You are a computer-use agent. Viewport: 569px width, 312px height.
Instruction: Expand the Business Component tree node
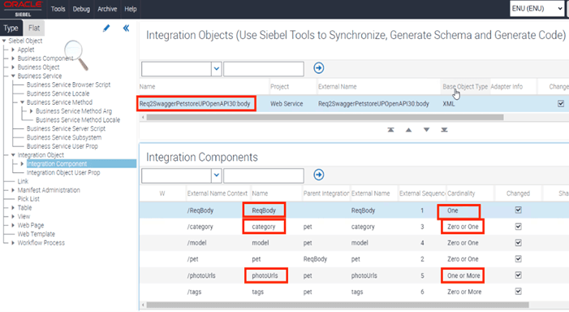click(13, 58)
